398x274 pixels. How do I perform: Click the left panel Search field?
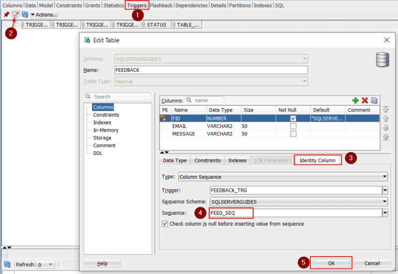pos(118,97)
